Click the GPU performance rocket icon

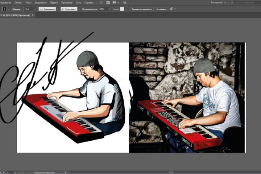coord(124,3)
